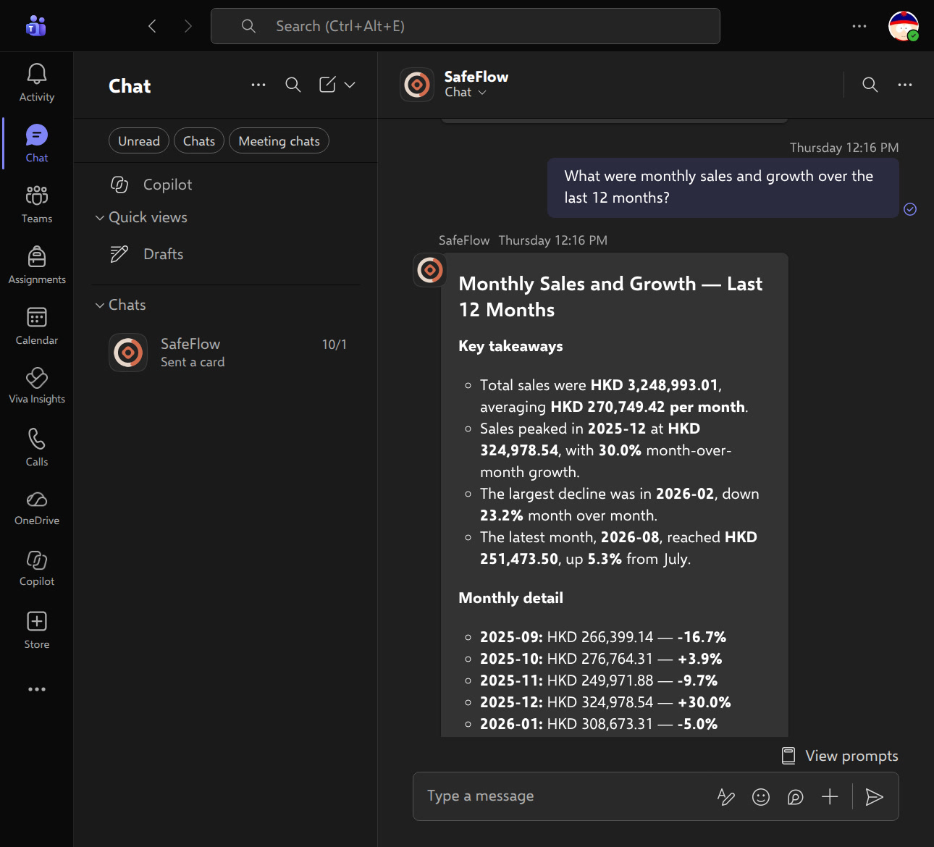Open the Teams section icon

point(37,195)
